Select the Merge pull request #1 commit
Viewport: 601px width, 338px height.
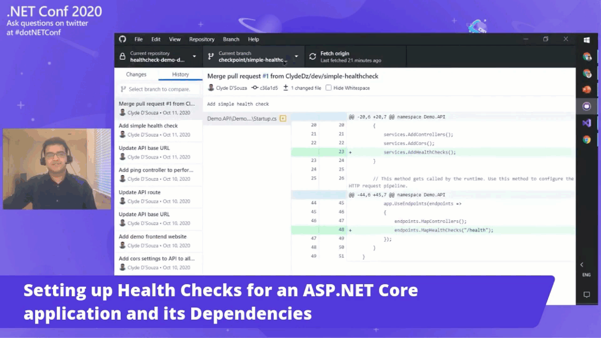[159, 108]
